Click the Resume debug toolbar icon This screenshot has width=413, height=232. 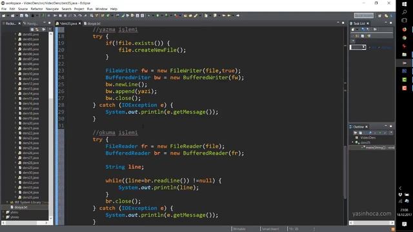[55, 15]
